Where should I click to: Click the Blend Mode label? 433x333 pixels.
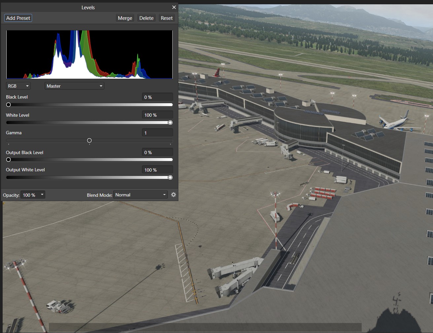(99, 195)
